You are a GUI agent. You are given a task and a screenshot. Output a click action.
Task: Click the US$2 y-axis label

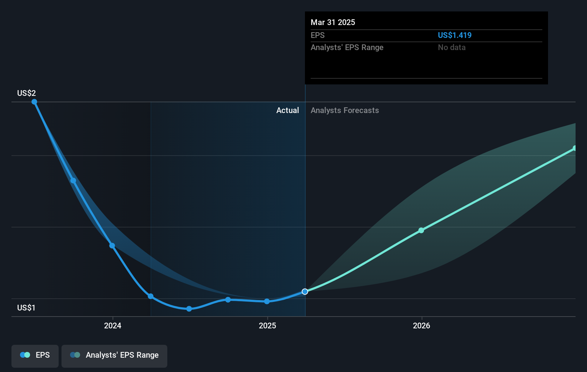click(x=26, y=93)
